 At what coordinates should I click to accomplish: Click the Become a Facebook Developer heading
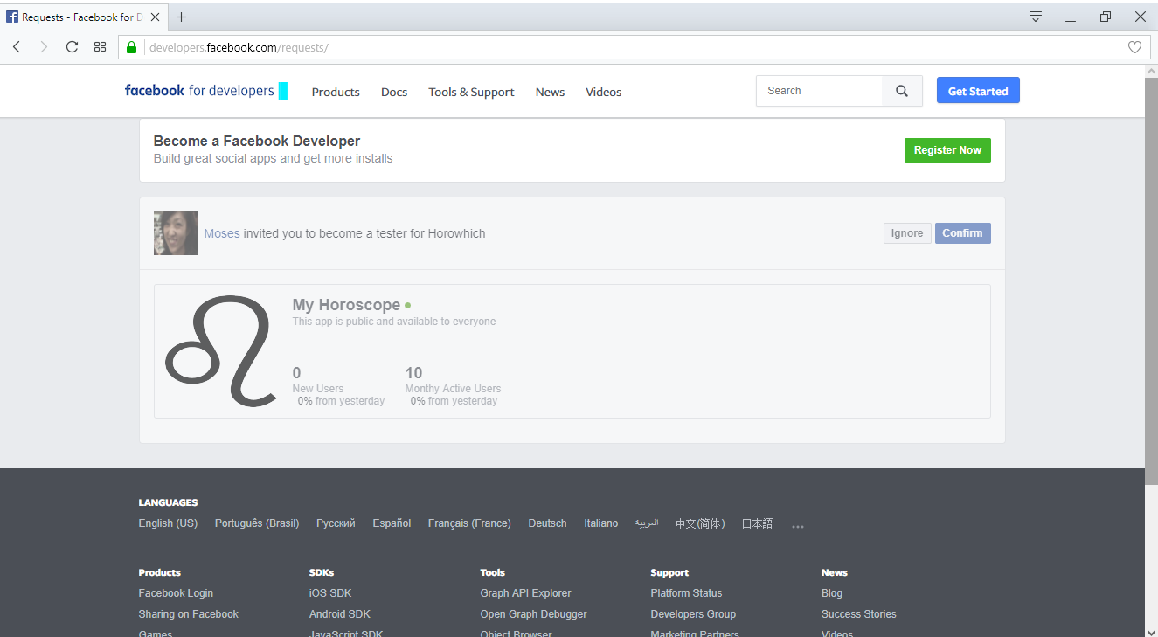257,141
